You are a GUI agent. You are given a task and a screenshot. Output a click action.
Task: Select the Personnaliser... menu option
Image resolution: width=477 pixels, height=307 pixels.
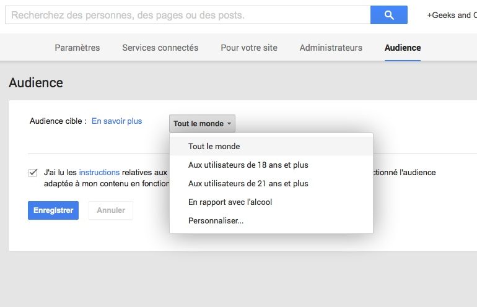(x=216, y=221)
